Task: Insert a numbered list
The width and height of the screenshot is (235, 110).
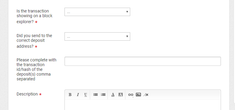Action: click(x=103, y=95)
